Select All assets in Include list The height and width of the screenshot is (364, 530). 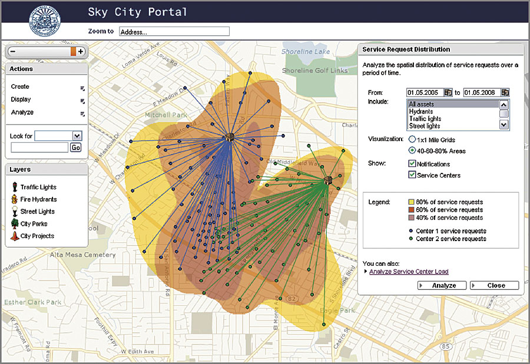pos(453,104)
